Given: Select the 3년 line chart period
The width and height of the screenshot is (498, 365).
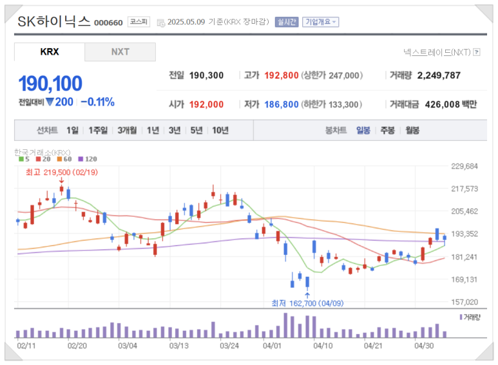Looking at the screenshot, I should coord(175,130).
